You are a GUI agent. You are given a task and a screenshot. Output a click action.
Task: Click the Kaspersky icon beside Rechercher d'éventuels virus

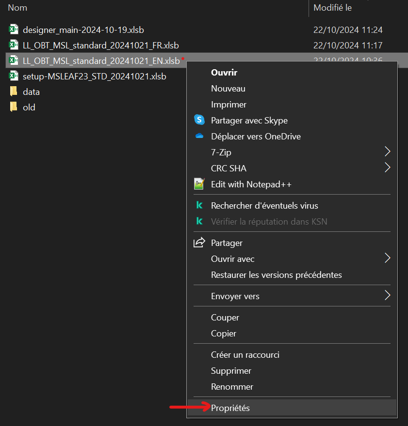(199, 205)
